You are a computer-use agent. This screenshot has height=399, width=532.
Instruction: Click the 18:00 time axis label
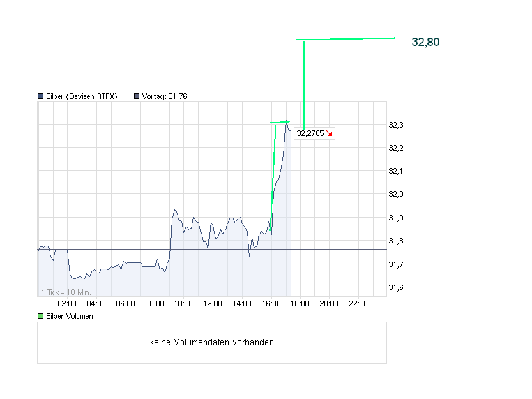coord(300,303)
